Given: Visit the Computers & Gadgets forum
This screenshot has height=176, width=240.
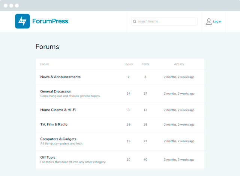Looking at the screenshot, I should 58,139.
